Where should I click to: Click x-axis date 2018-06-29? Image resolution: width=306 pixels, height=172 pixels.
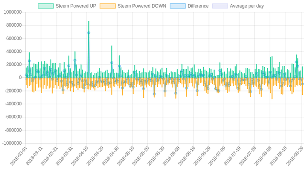click(x=202, y=156)
